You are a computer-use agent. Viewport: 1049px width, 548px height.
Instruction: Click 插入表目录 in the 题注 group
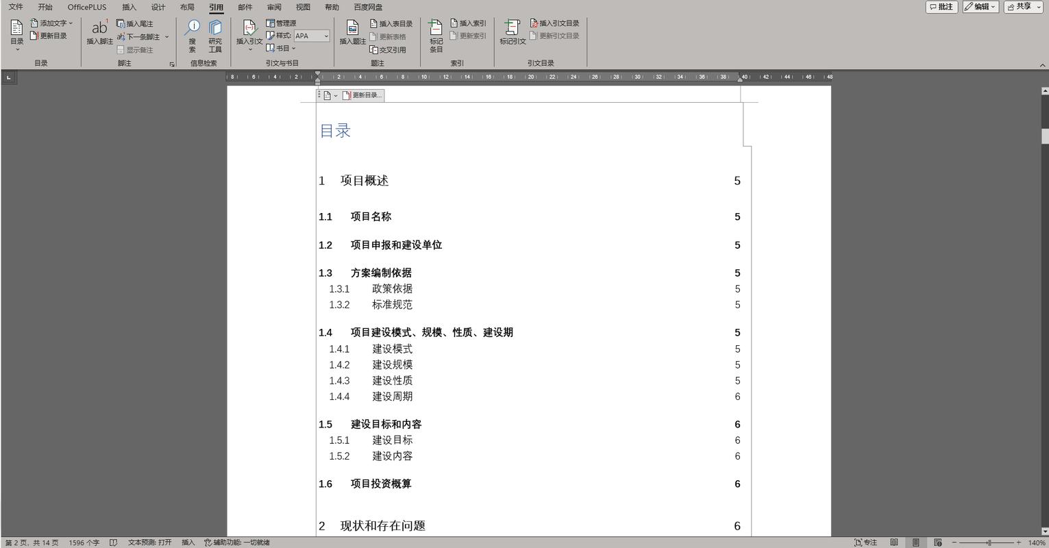(391, 23)
